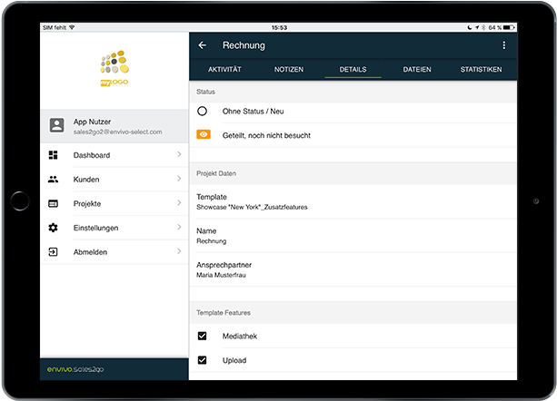Expand the Abmelden chevron
557x401 pixels.
pos(179,251)
